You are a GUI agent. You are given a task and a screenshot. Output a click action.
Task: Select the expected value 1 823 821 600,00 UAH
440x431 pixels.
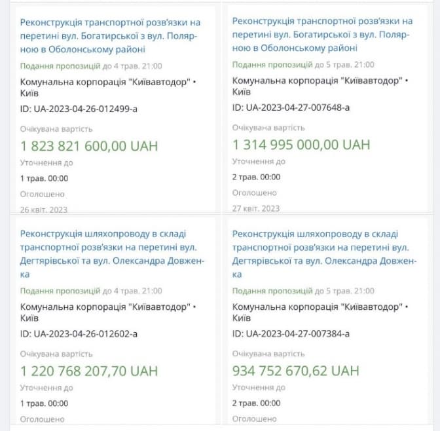[89, 145]
